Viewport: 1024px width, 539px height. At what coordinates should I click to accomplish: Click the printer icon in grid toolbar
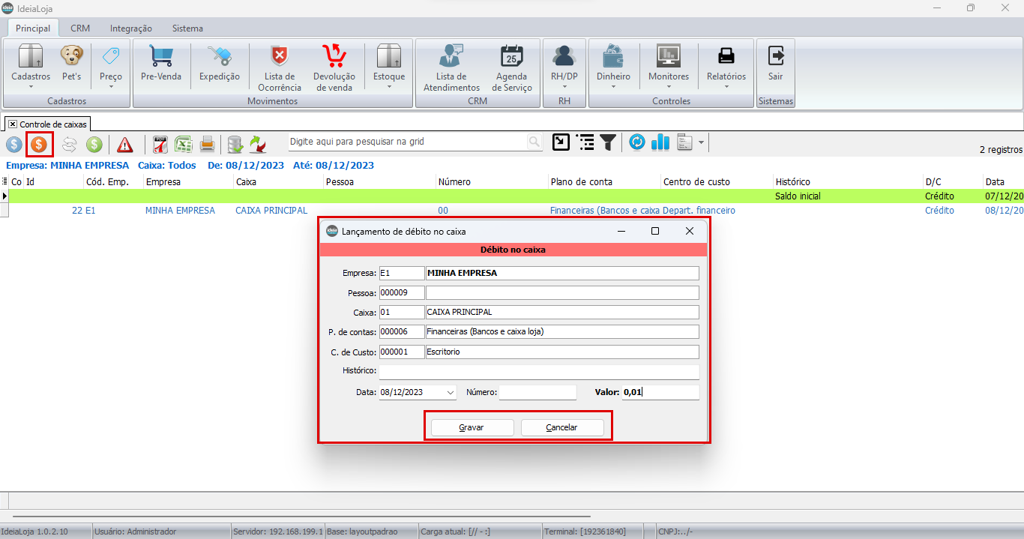[208, 144]
